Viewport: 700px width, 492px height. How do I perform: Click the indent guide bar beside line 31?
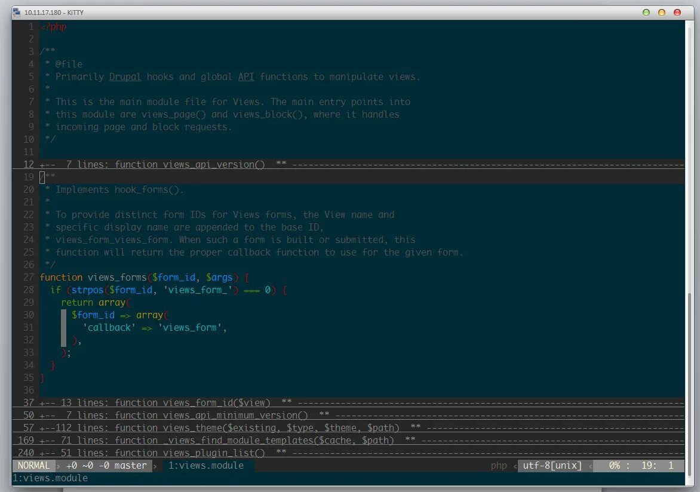coord(63,328)
